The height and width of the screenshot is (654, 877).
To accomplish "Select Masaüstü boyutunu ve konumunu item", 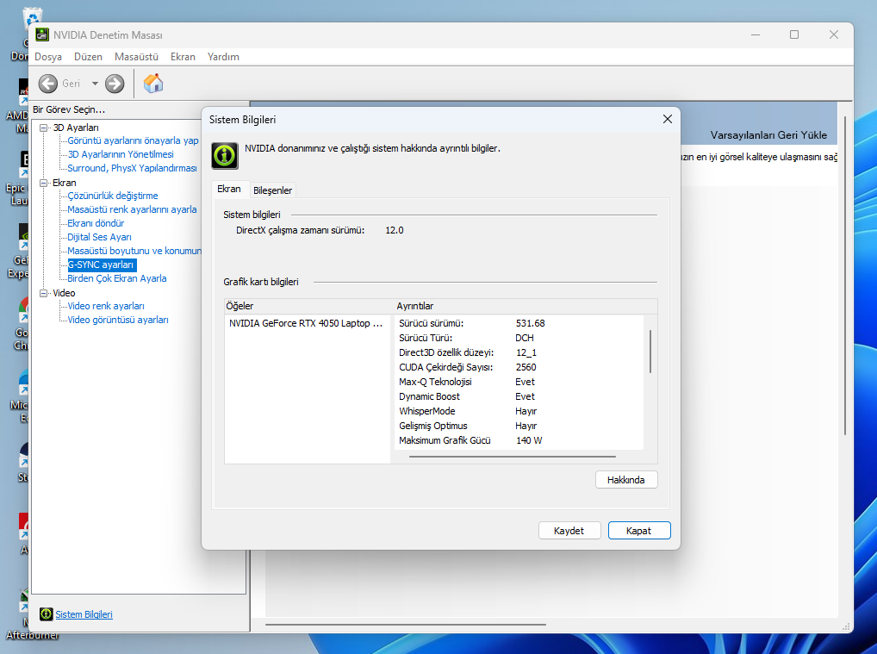I will pos(134,251).
